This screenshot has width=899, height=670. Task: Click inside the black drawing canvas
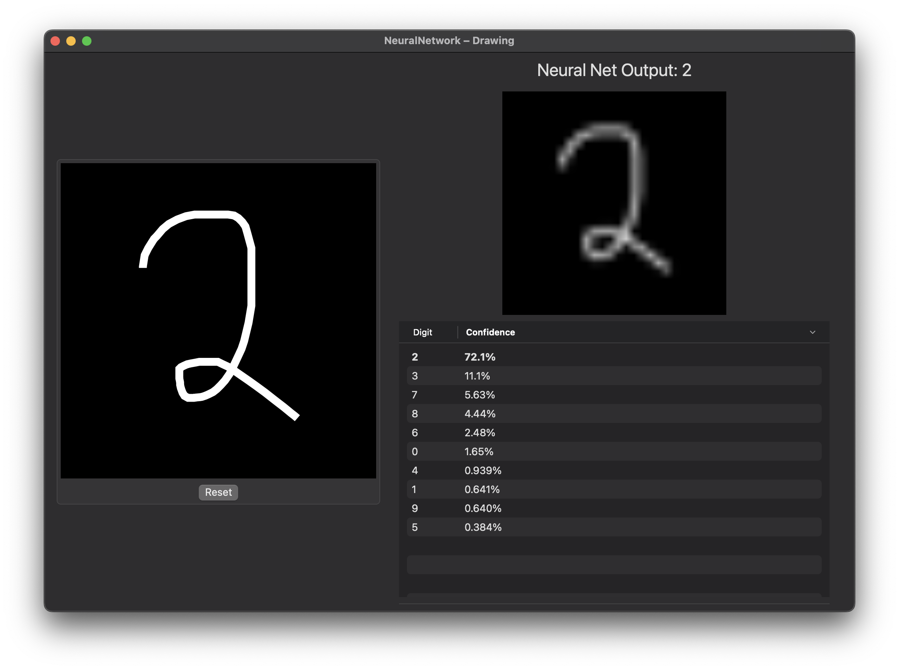[218, 320]
